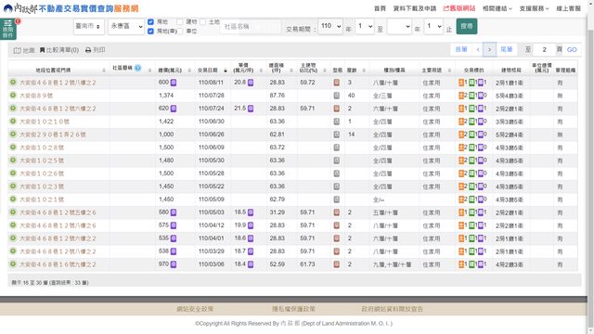Open the compare list bookmark icon
Screen dimensions: 594x334
click(x=42, y=50)
